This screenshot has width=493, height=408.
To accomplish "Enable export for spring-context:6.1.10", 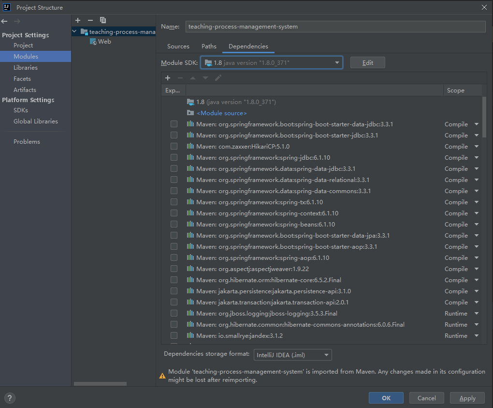I will coord(174,213).
